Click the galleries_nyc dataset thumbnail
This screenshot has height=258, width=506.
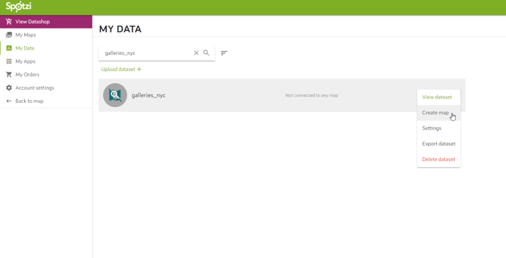pyautogui.click(x=115, y=95)
